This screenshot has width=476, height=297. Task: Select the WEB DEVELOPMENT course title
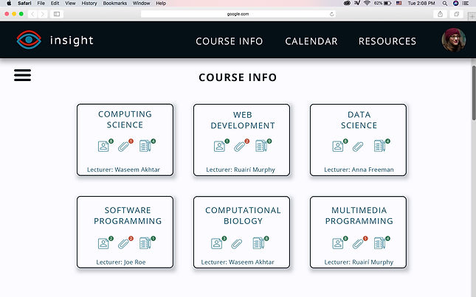(243, 120)
